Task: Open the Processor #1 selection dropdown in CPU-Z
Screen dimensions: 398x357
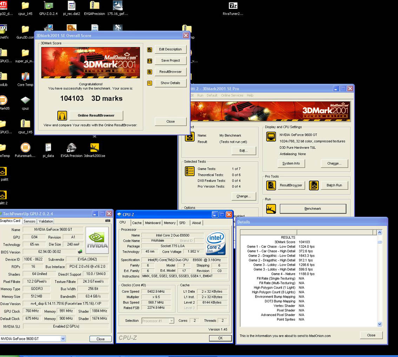Action: click(172, 321)
